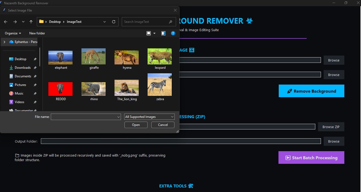Toggle the preview pane icon
Viewport: 361px width, 192px height.
click(163, 33)
